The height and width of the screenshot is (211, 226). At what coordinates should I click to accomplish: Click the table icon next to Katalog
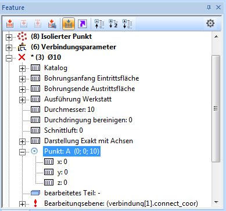click(x=35, y=68)
